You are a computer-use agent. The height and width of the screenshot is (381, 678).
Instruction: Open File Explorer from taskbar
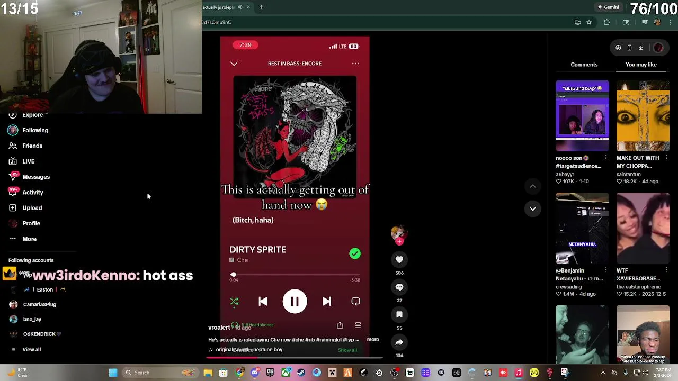pos(208,373)
